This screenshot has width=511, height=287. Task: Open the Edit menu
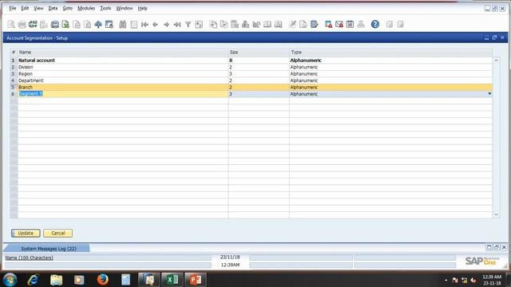25,8
